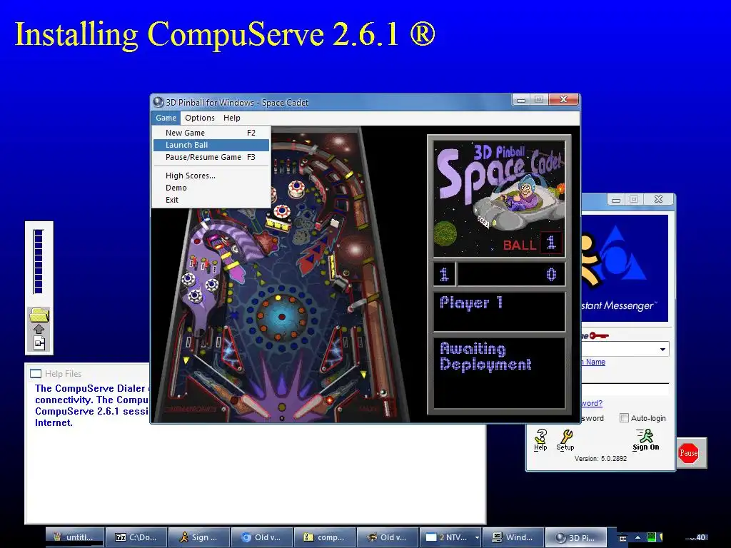Switch to the 7-Zip 'C:\Do...' taskbar button

pyautogui.click(x=136, y=537)
